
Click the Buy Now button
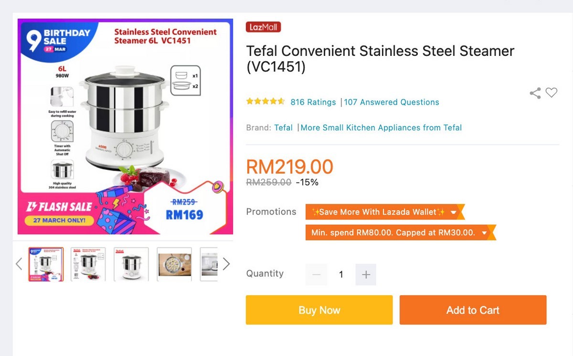(x=319, y=310)
